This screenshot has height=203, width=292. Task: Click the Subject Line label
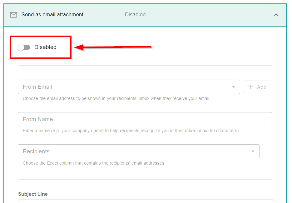(x=33, y=194)
